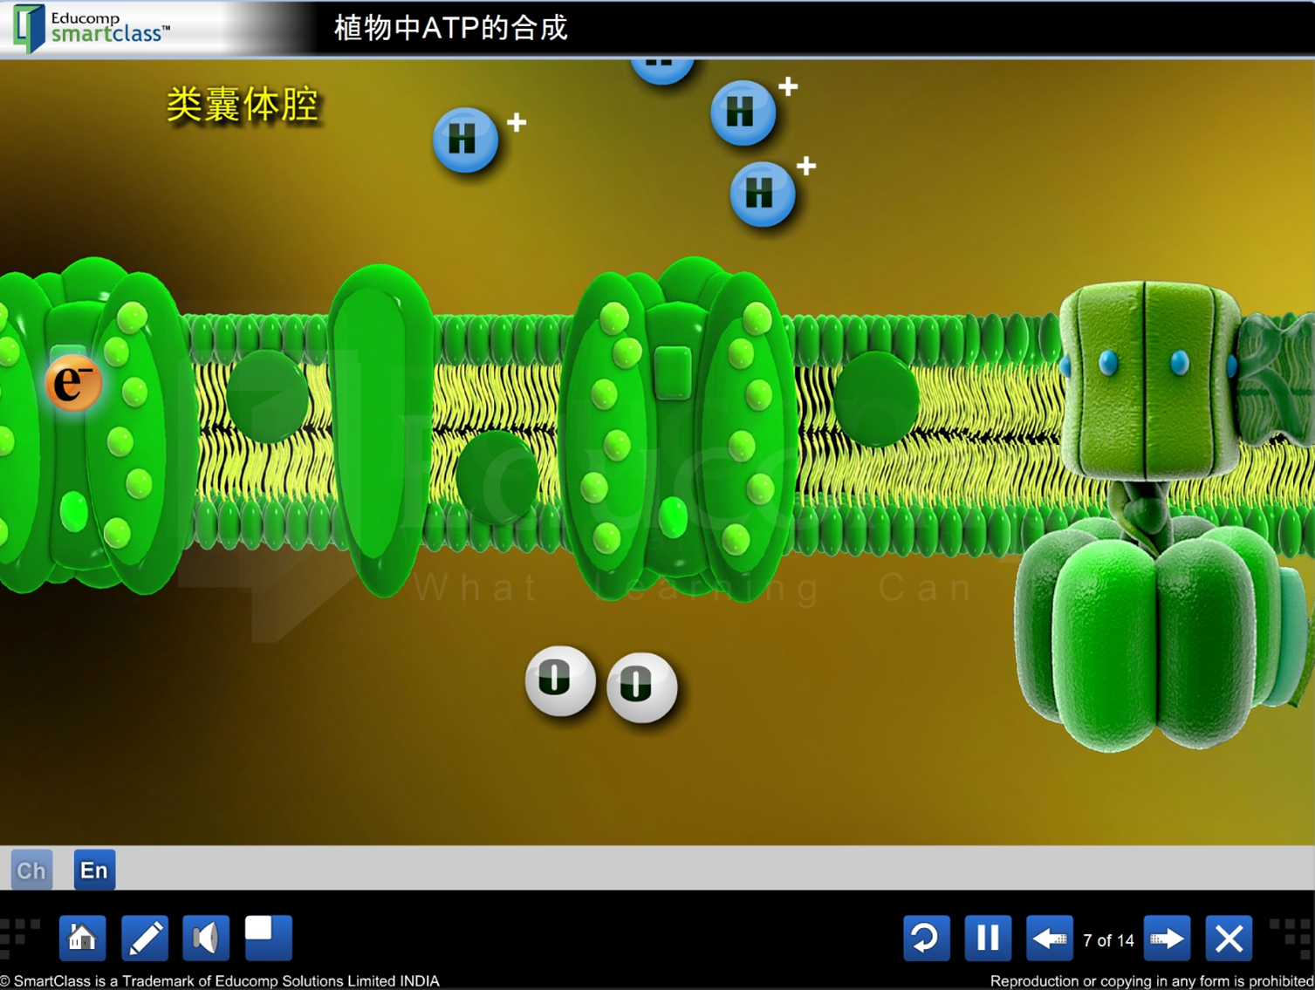
Task: Pause the animation playback
Action: point(987,939)
